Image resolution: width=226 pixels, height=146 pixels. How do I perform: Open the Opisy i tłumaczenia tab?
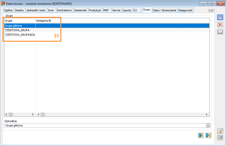click(x=164, y=10)
